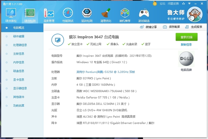Click 复制信息 copy info link
This screenshot has width=208, height=139.
186,44
